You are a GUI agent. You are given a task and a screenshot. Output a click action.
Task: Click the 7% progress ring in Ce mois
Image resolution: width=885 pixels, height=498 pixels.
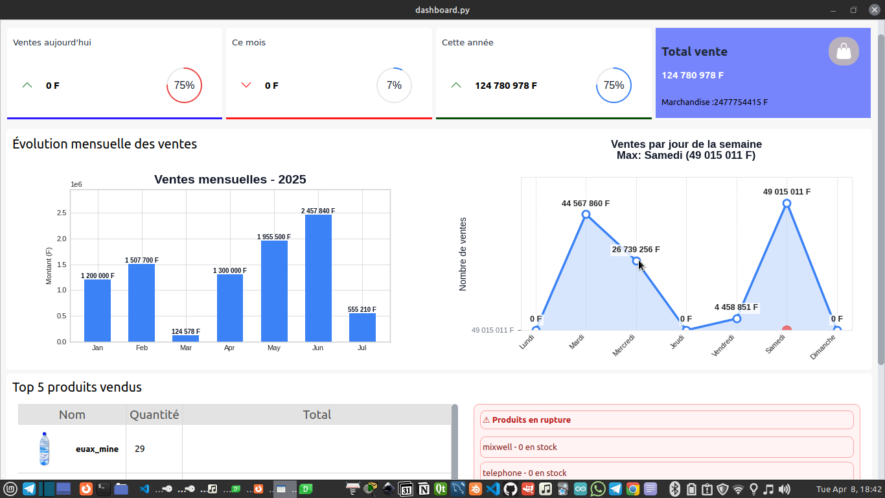coord(394,86)
